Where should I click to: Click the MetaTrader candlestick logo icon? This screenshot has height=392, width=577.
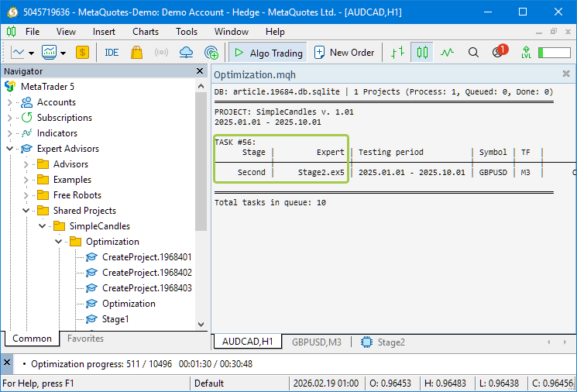(x=11, y=32)
